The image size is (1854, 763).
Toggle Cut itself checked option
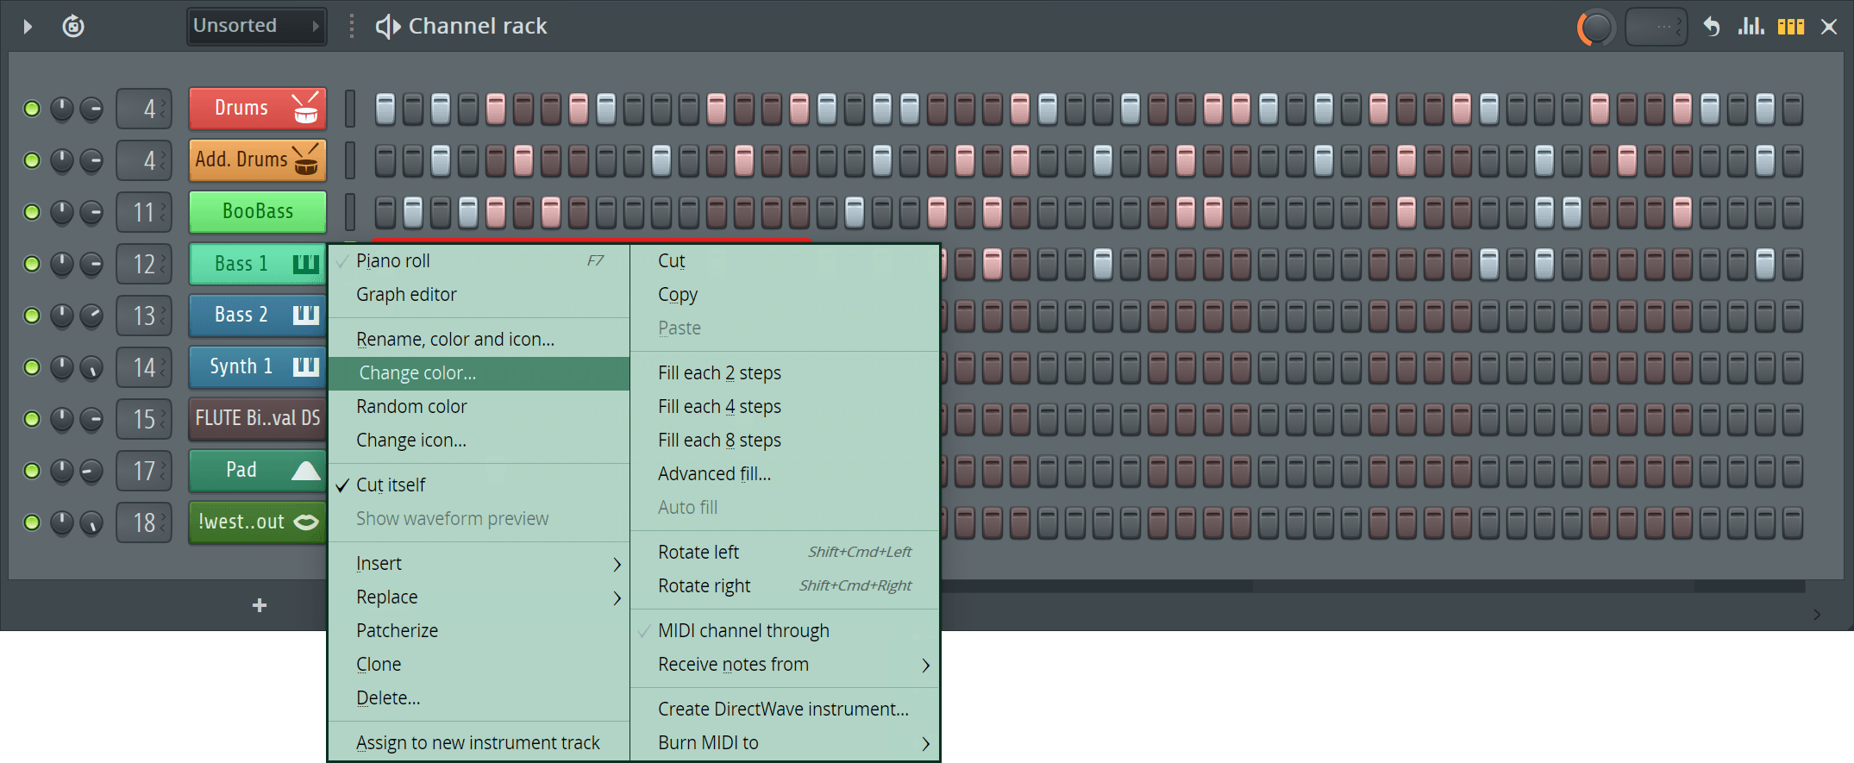(x=479, y=485)
